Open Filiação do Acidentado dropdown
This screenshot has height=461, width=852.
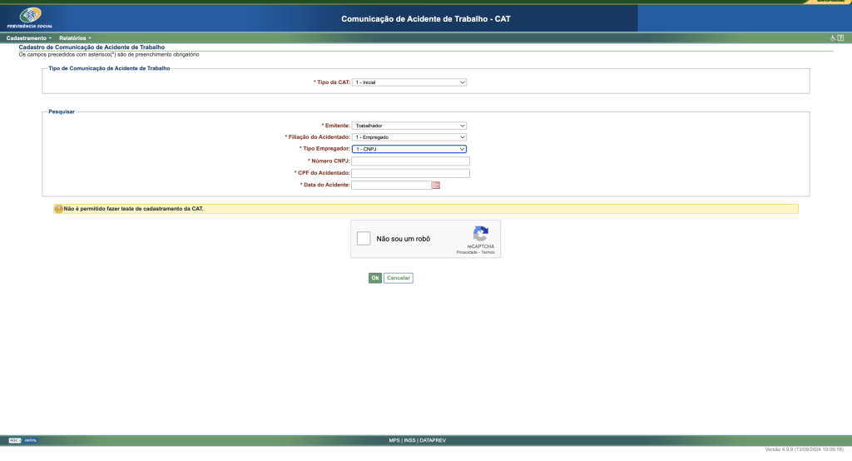(409, 137)
